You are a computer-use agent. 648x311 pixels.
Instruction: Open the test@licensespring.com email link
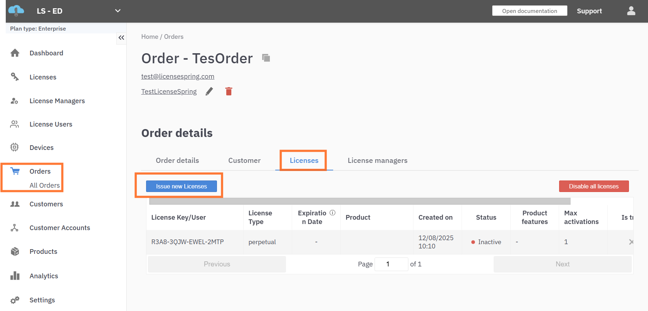178,77
